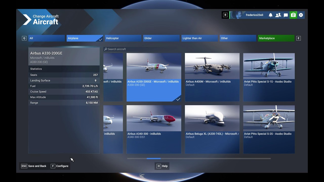Viewport: 324px width, 182px height.
Task: Click the Statistics header row
Action: pyautogui.click(x=64, y=69)
